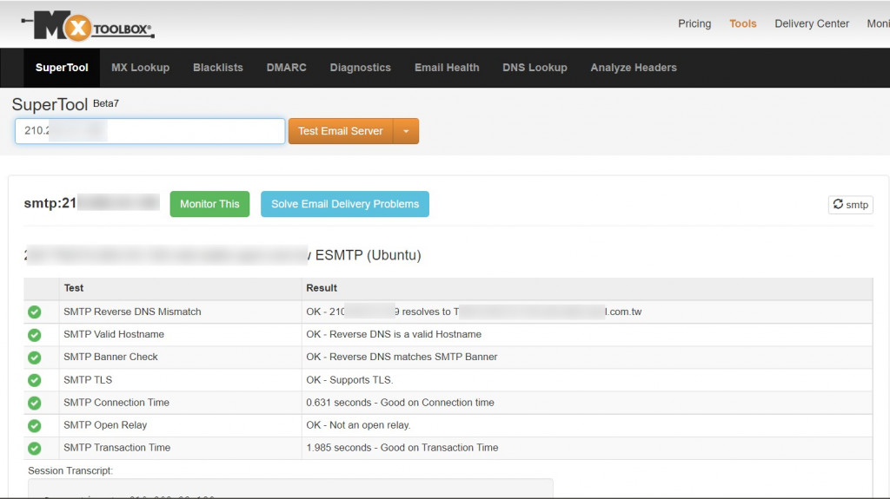This screenshot has width=890, height=499.
Task: Open the Blacklists tab
Action: pyautogui.click(x=218, y=68)
